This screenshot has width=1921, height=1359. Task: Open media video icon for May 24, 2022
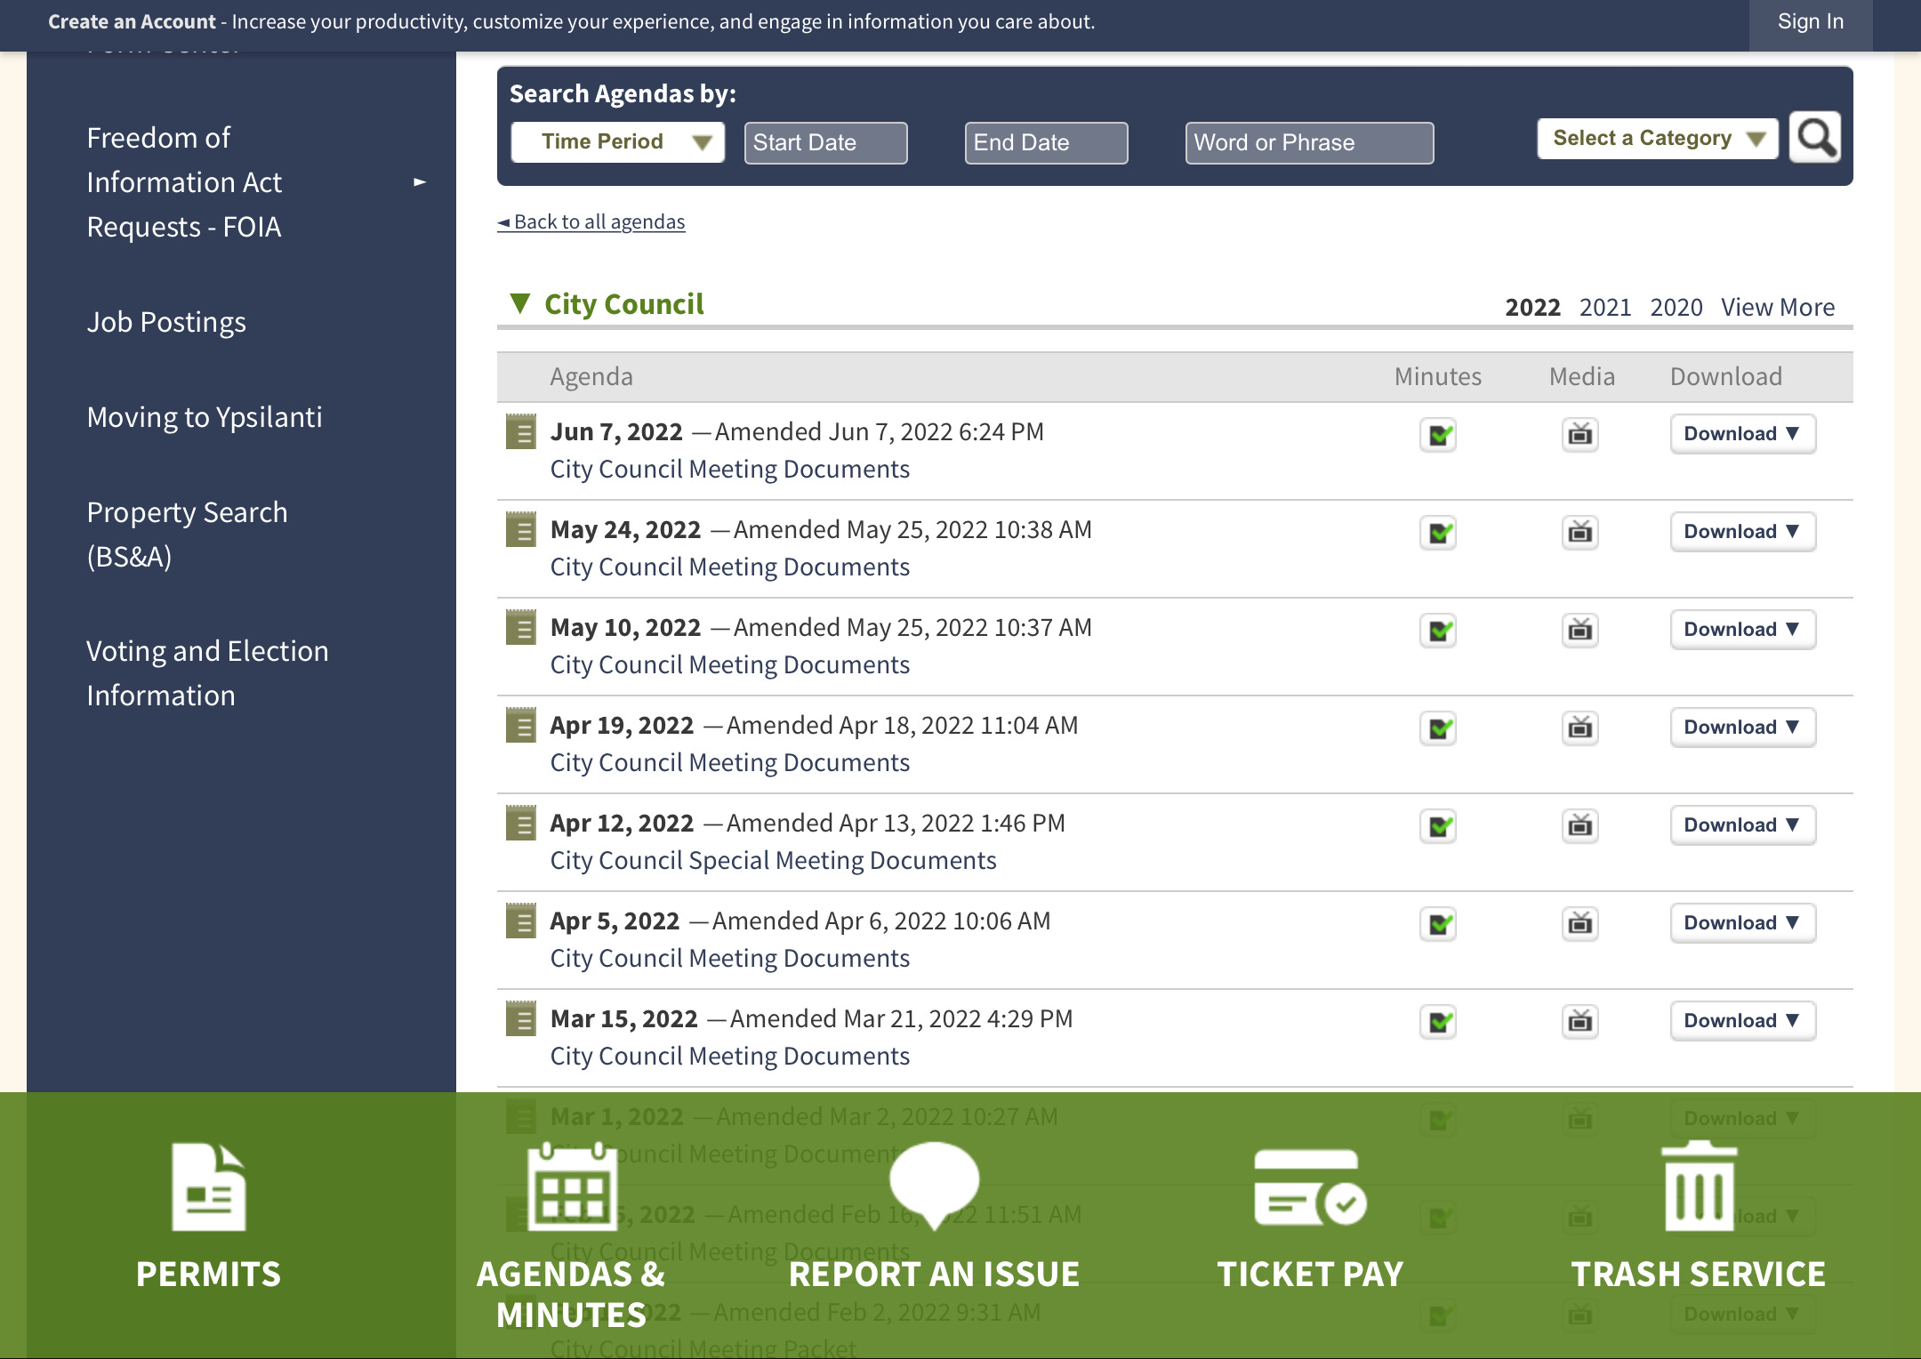tap(1579, 533)
